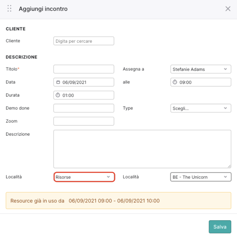
Task: Click the Zoom input field
Action: pos(84,121)
